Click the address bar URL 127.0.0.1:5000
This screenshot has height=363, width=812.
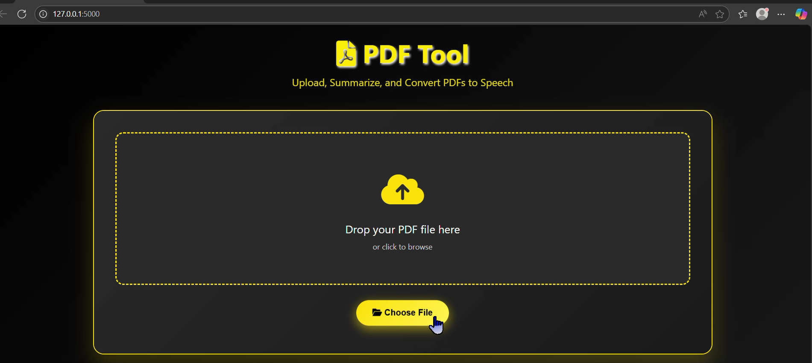[x=76, y=14]
